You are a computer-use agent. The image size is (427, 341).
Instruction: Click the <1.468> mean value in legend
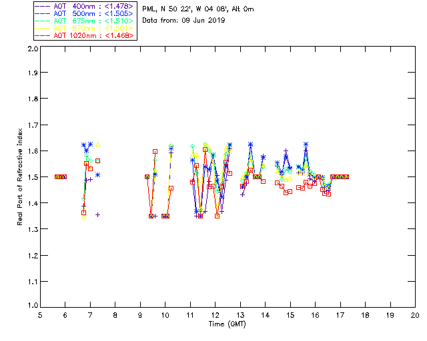point(119,35)
